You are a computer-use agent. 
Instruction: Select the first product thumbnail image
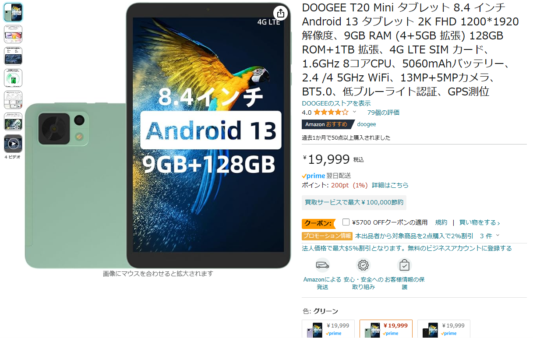[x=13, y=12]
